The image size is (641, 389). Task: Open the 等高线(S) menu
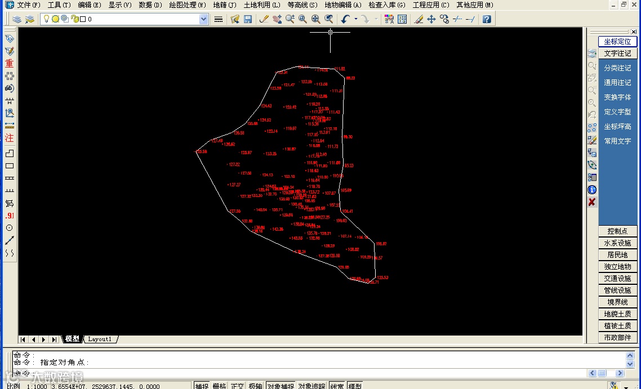click(302, 5)
